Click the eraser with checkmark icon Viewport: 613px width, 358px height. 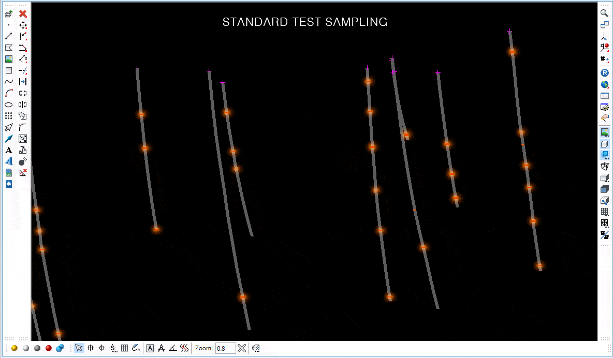[256, 348]
